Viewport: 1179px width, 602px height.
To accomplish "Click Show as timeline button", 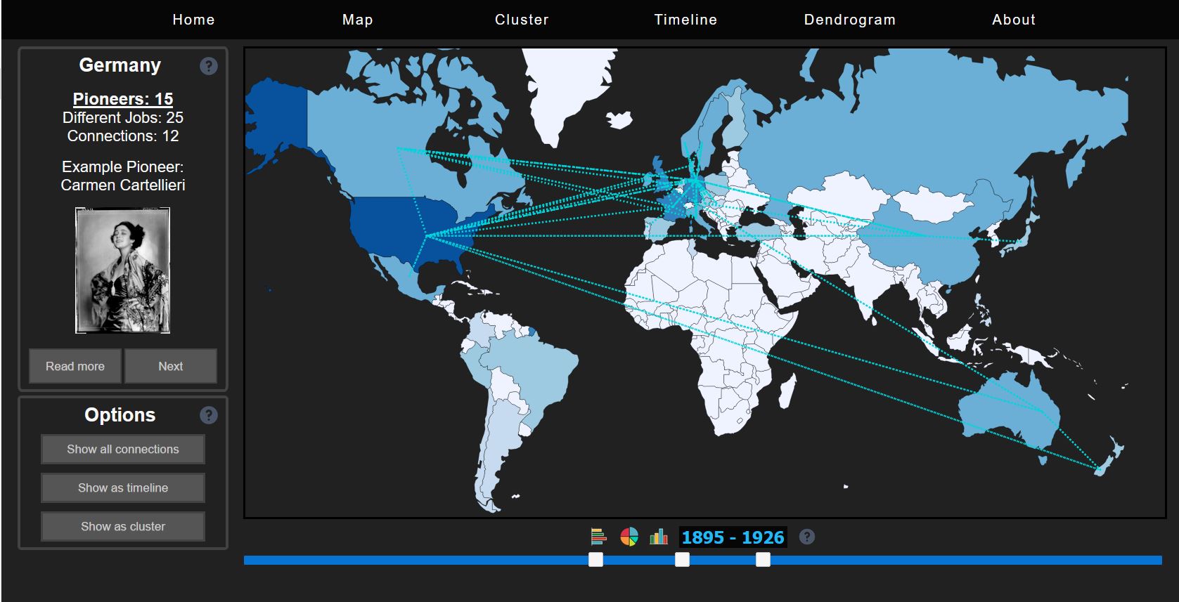I will click(123, 488).
